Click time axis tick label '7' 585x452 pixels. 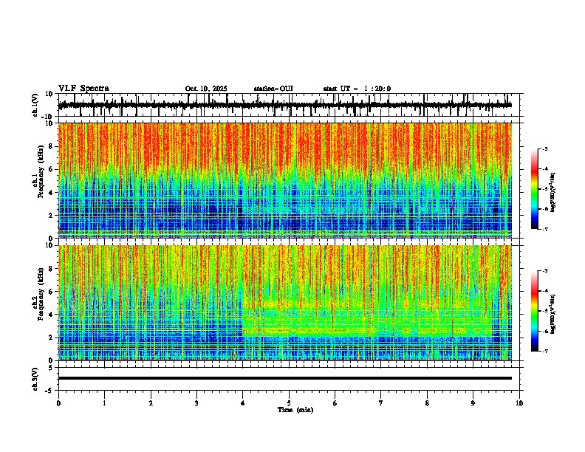click(x=381, y=403)
